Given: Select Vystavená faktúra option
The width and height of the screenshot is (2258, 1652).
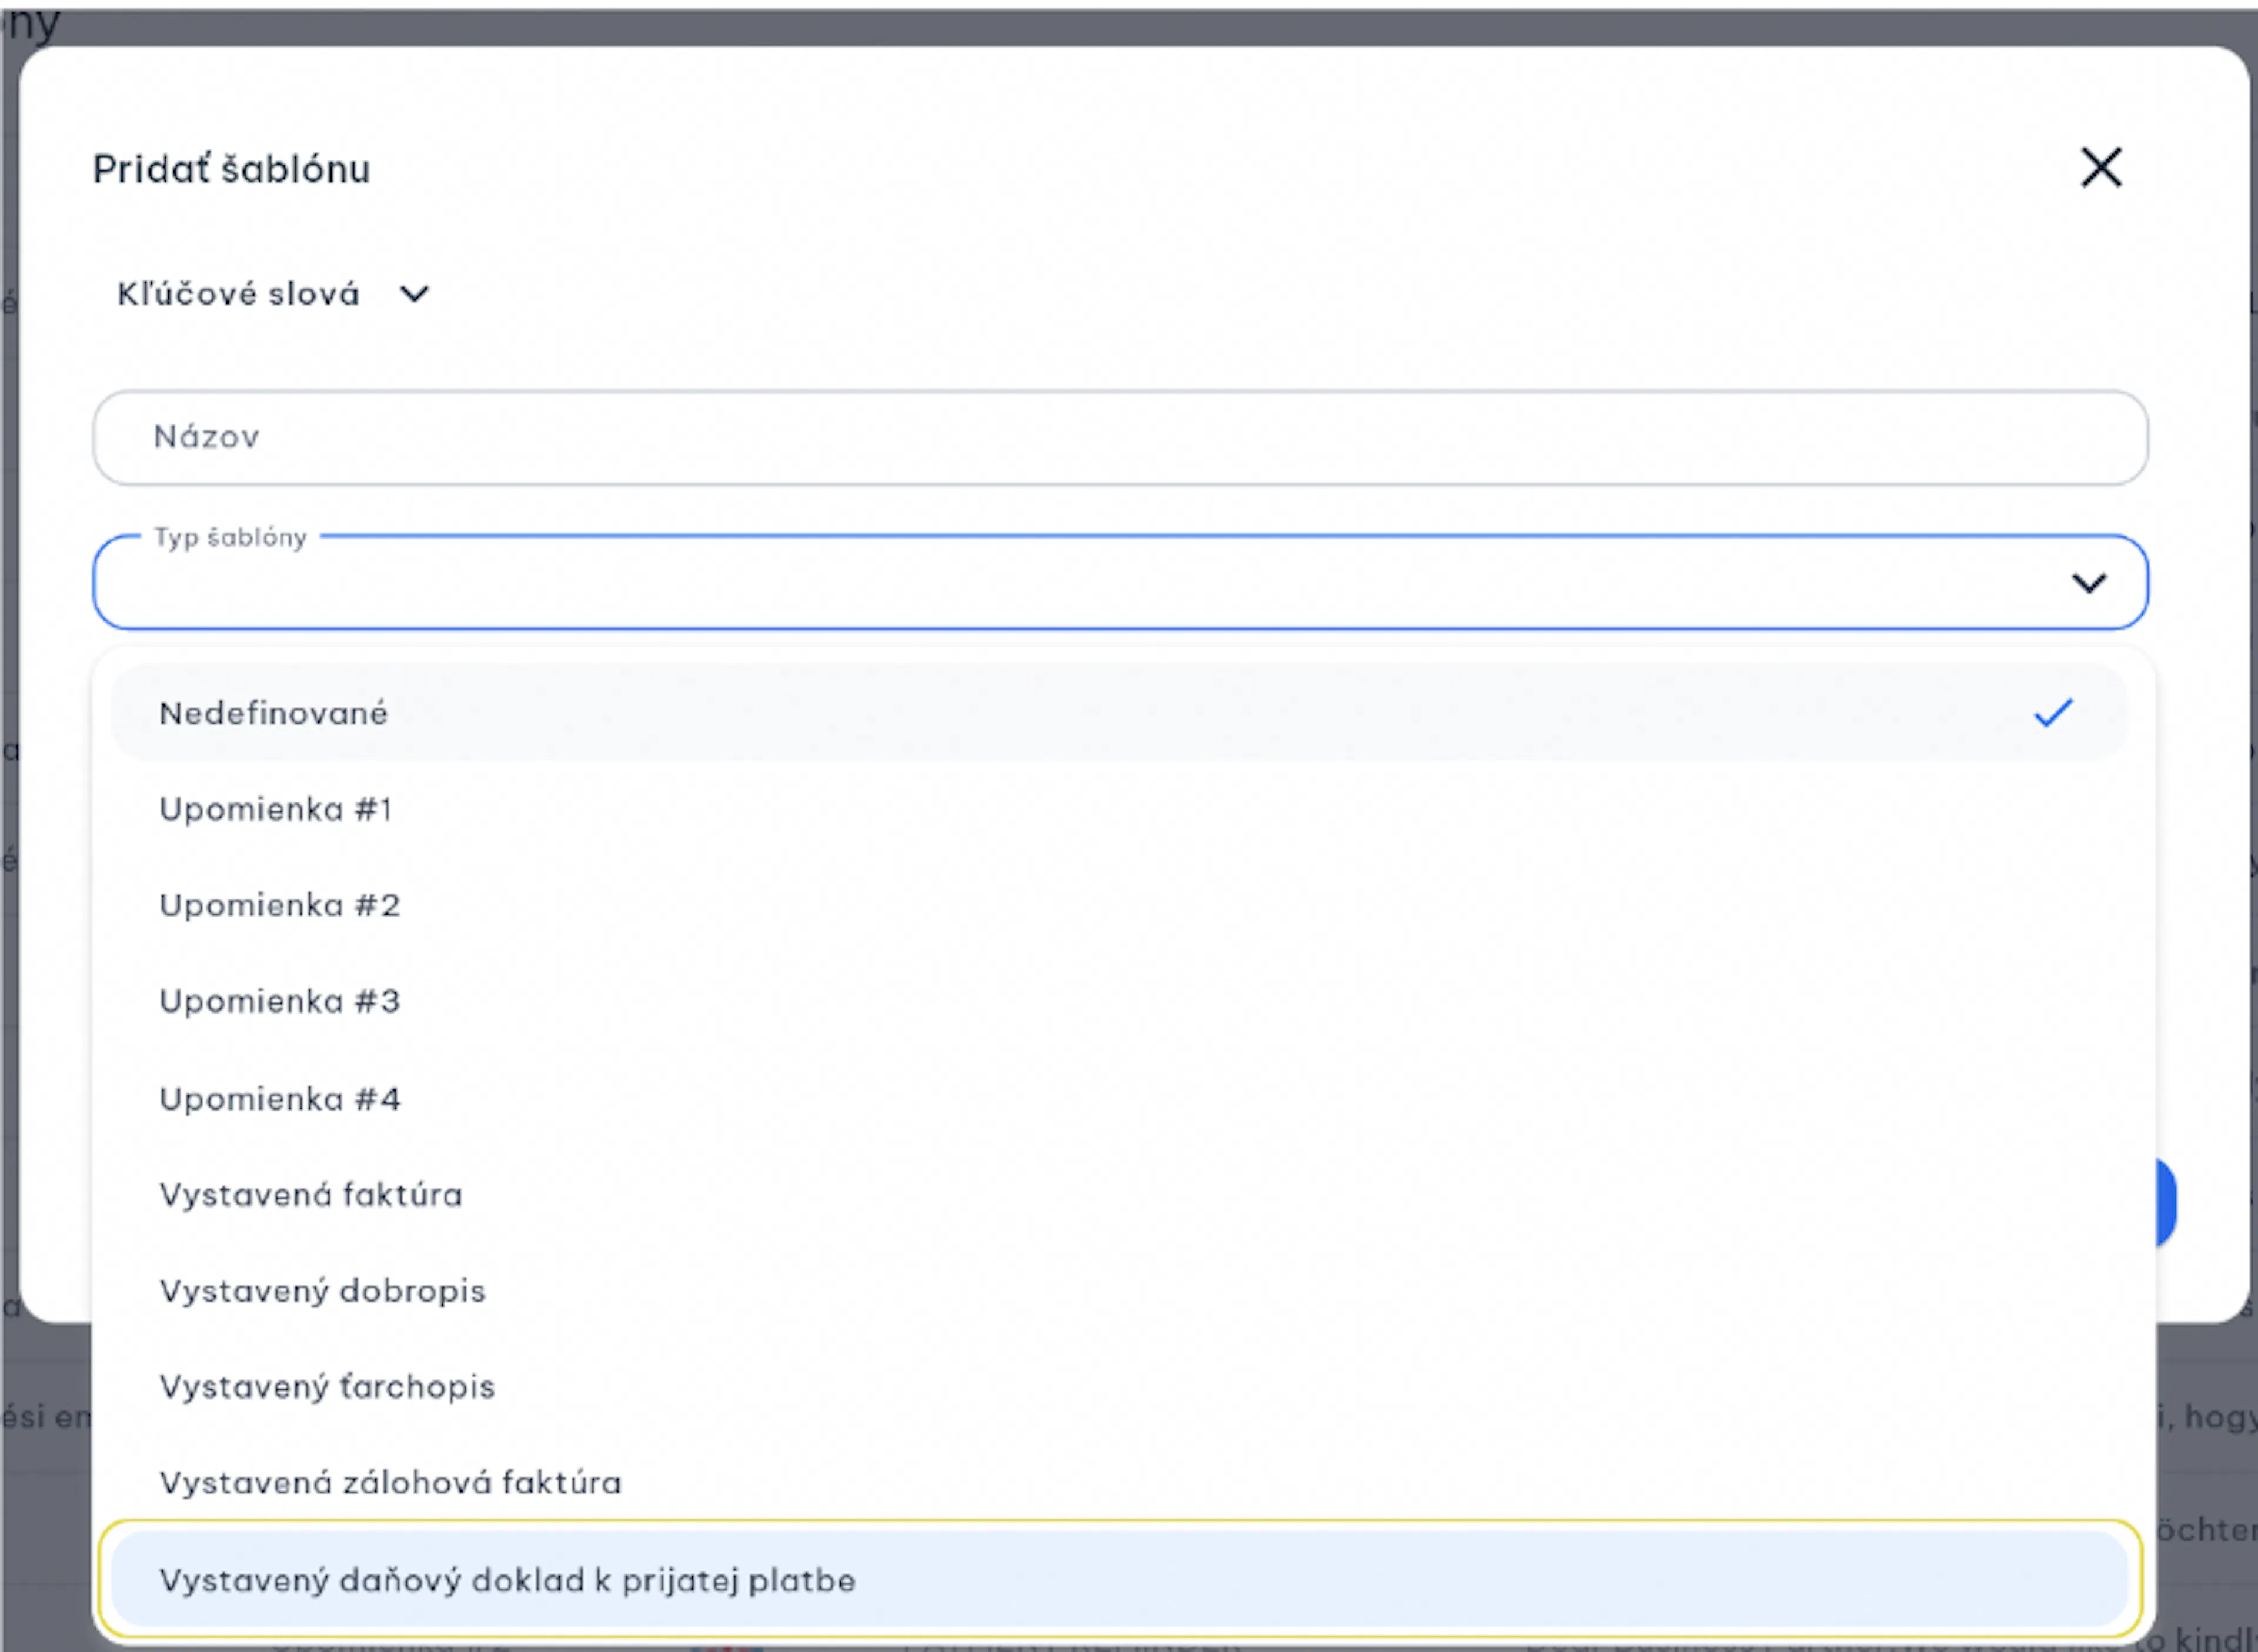Looking at the screenshot, I should (1119, 1194).
